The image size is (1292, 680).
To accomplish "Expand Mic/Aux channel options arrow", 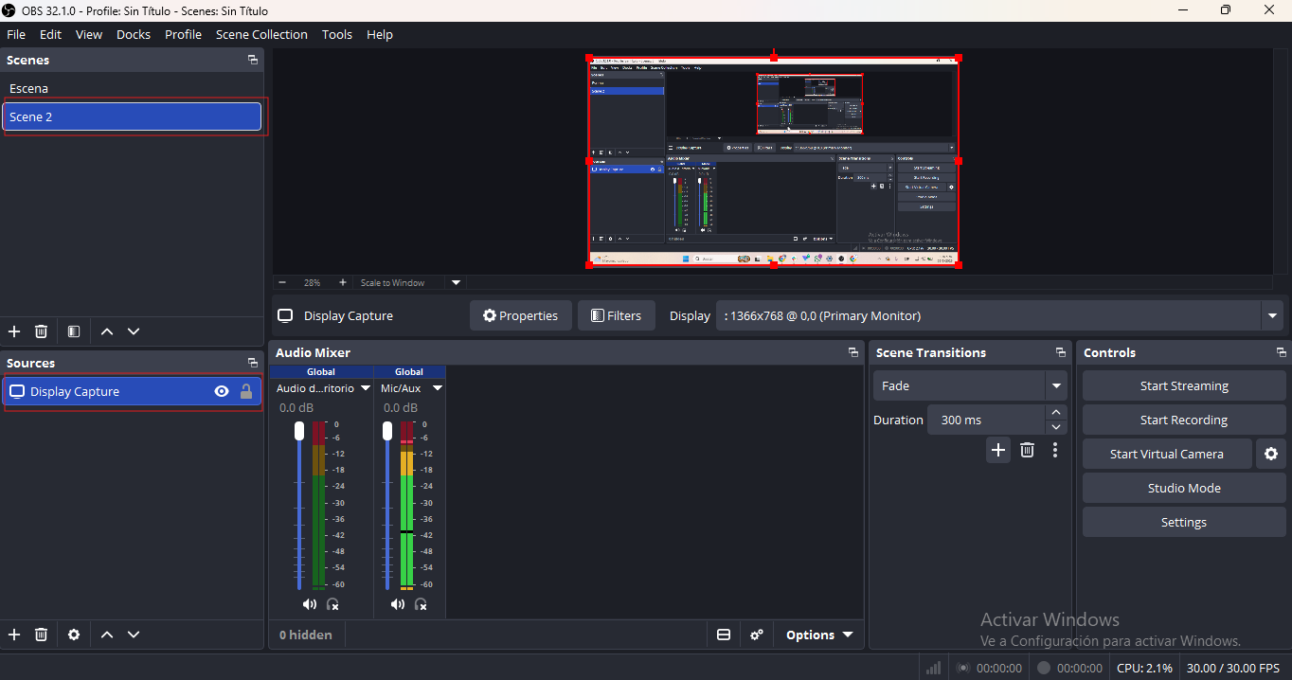I will pyautogui.click(x=438, y=388).
